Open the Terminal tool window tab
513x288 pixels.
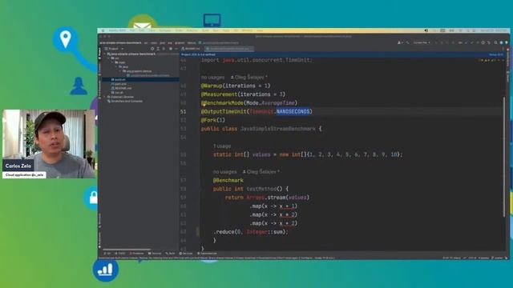pyautogui.click(x=155, y=254)
